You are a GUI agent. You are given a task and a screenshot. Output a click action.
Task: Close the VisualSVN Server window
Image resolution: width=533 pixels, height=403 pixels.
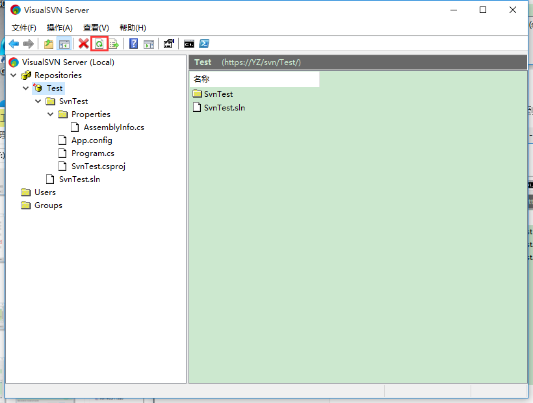[x=513, y=10]
